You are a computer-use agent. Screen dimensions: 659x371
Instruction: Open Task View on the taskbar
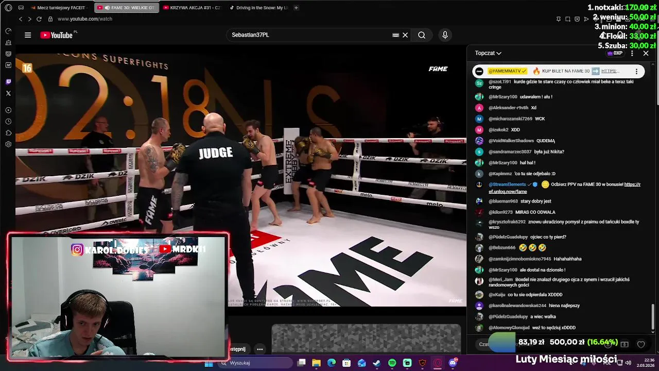(302, 363)
